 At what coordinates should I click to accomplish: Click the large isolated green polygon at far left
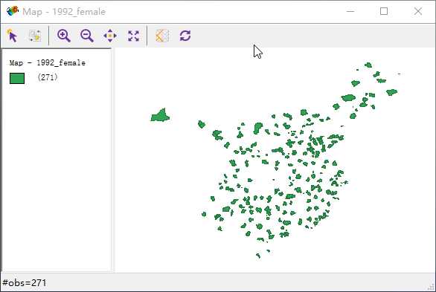pyautogui.click(x=160, y=116)
